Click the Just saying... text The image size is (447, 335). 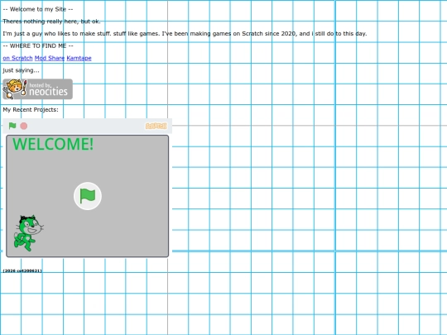(x=21, y=70)
